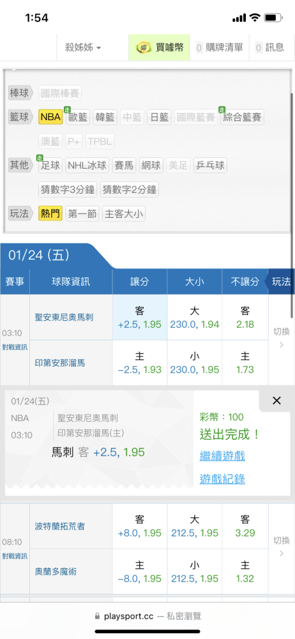Select the 歐籃 league filter
The width and height of the screenshot is (295, 639).
[78, 118]
